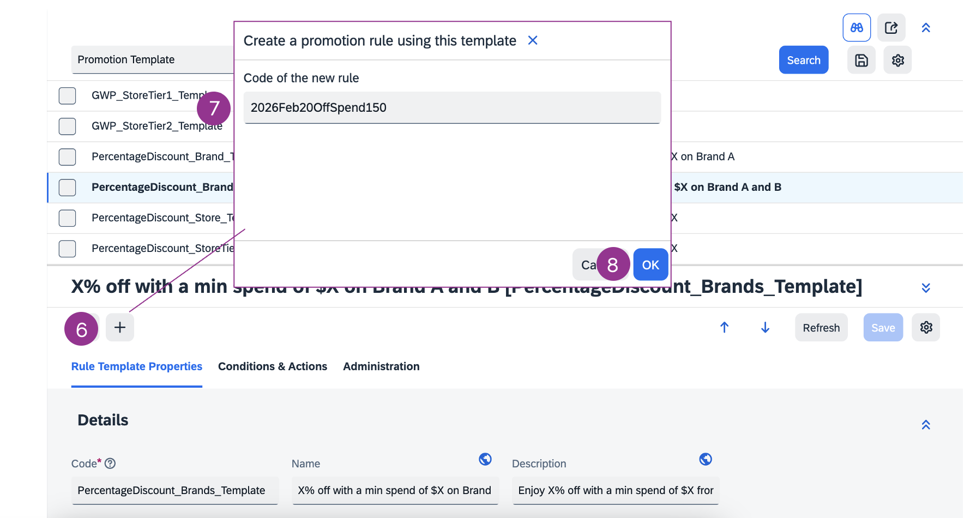Click the export share icon at top

891,28
